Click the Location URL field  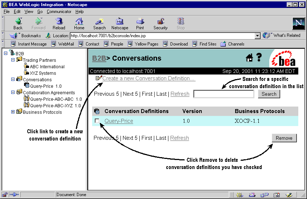click(x=163, y=36)
